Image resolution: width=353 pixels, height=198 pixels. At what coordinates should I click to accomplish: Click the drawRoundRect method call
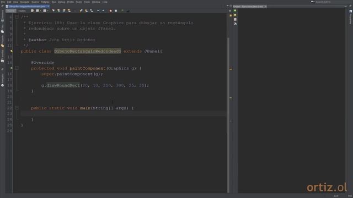point(63,85)
